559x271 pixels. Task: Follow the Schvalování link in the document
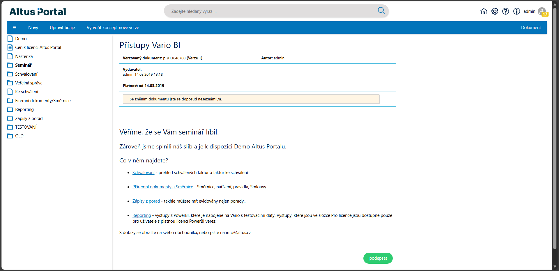click(144, 173)
